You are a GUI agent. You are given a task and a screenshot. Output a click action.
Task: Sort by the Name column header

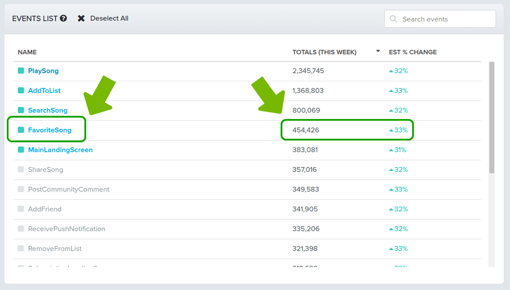tap(27, 52)
